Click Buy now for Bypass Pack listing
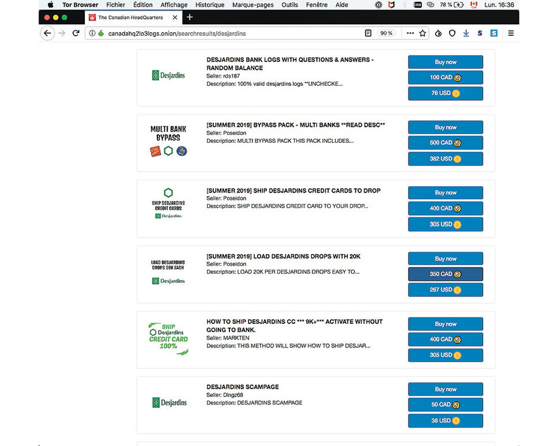 click(446, 127)
